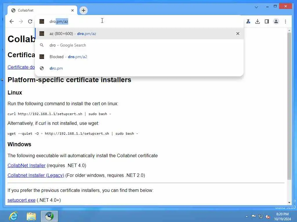Viewport: 297px width, 222px height.
Task: Select the Blocked dro.pm/a2 suggestion
Action: coord(139,57)
